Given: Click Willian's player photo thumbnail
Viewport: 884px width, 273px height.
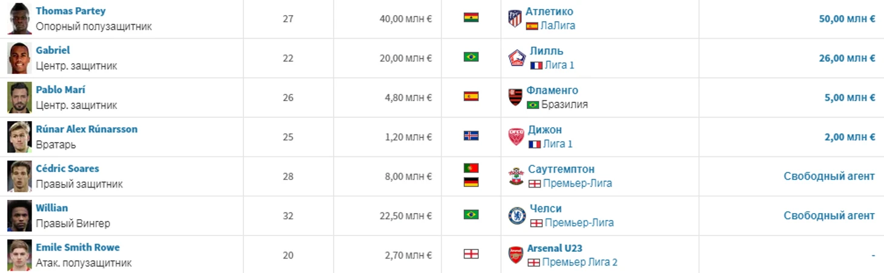Looking at the screenshot, I should pyautogui.click(x=19, y=215).
